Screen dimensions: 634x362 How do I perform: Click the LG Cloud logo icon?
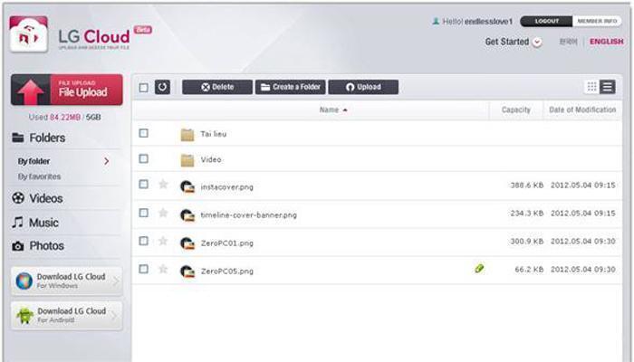pyautogui.click(x=29, y=34)
